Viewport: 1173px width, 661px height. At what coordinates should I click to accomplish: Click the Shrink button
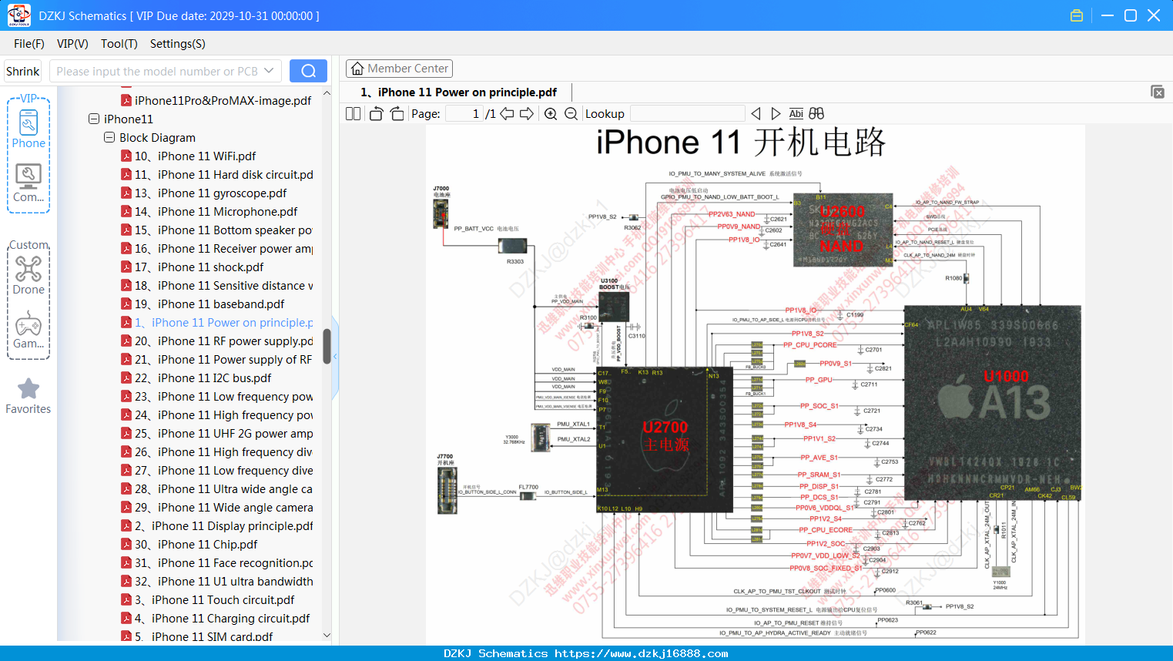pos(22,71)
